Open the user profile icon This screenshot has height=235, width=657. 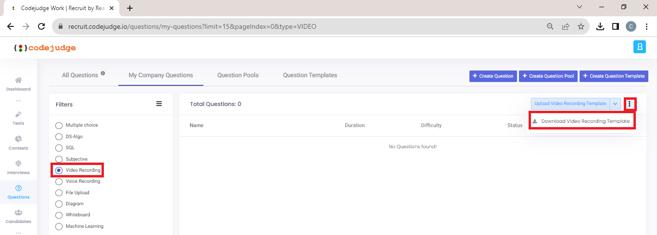(640, 47)
